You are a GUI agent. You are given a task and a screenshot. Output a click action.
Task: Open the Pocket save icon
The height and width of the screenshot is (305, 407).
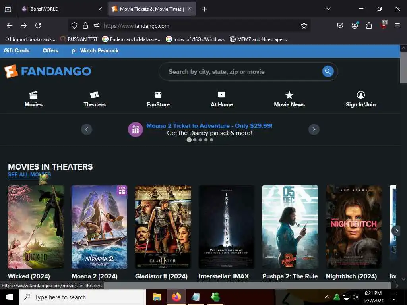point(340,25)
